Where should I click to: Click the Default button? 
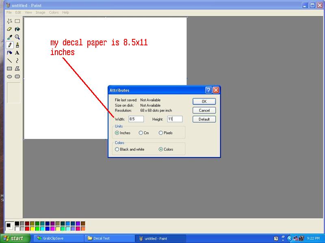point(204,119)
